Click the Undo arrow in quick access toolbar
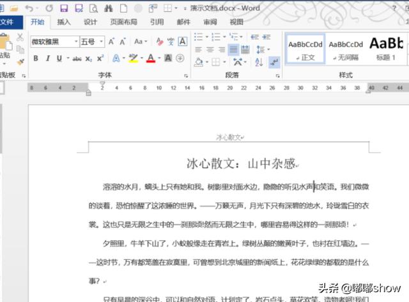 pos(29,8)
